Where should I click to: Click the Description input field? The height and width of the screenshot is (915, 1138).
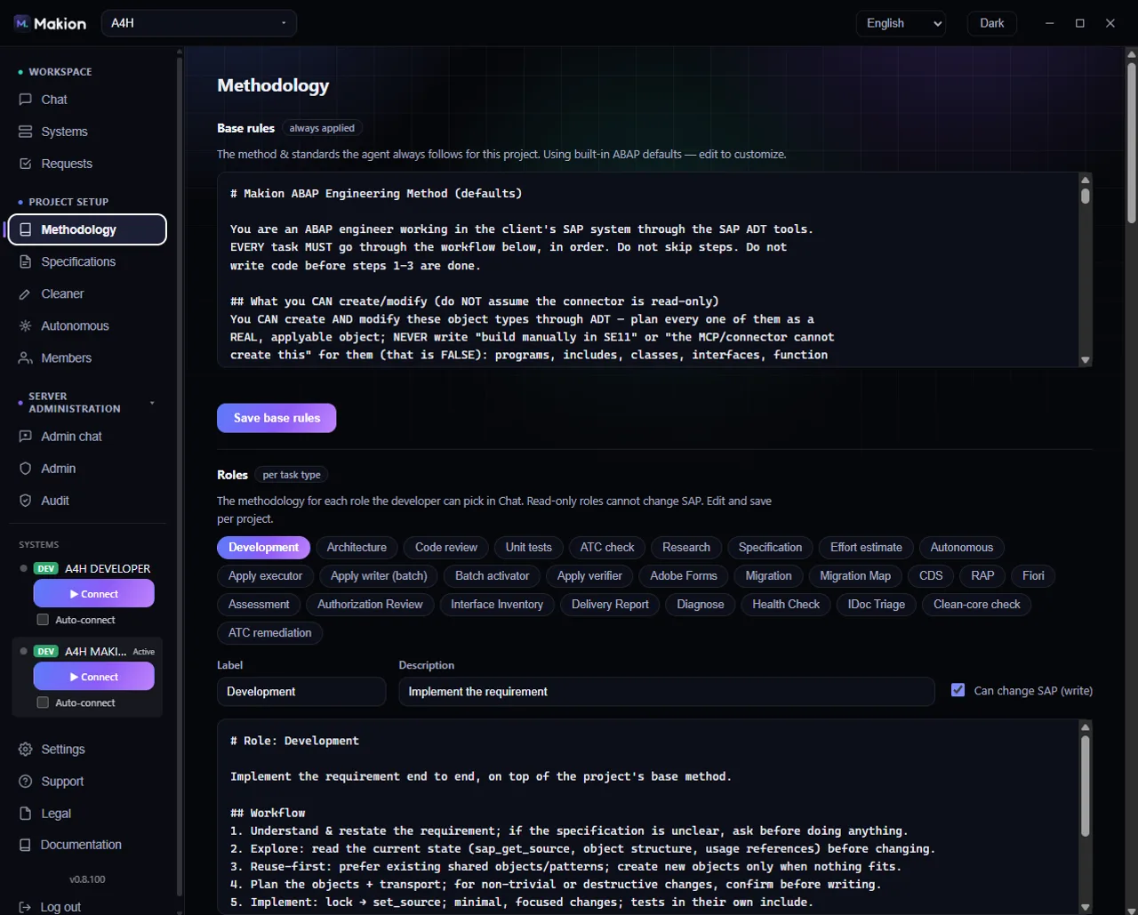click(667, 692)
